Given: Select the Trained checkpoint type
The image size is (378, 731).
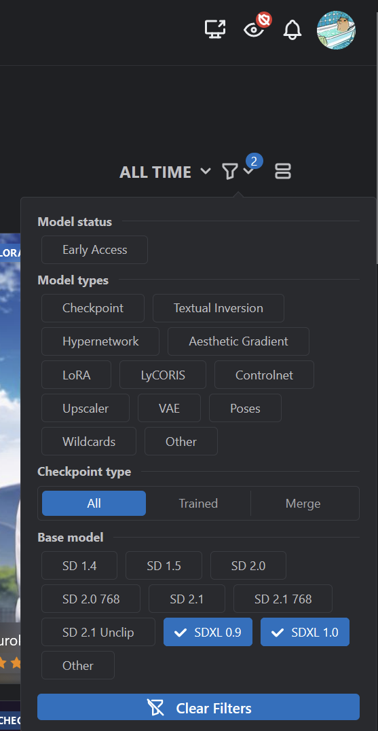Looking at the screenshot, I should pyautogui.click(x=198, y=504).
